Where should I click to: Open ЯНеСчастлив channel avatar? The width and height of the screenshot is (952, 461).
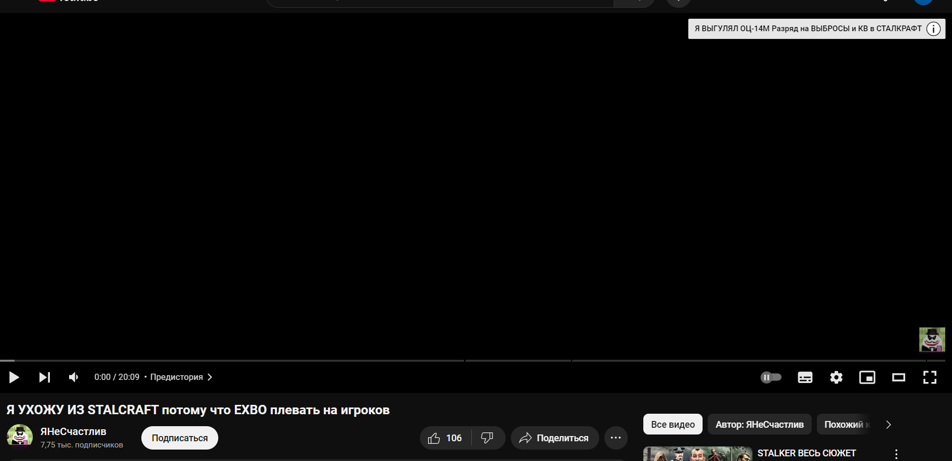click(20, 437)
